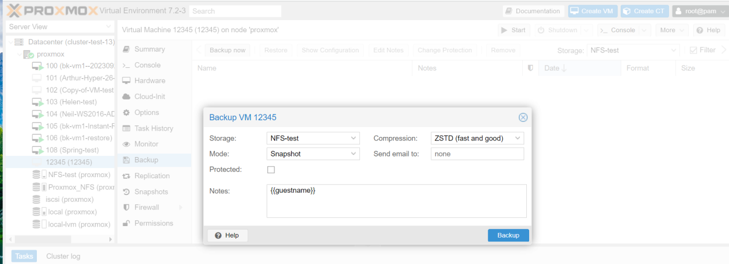Expand Shutdown options arrow

(586, 30)
